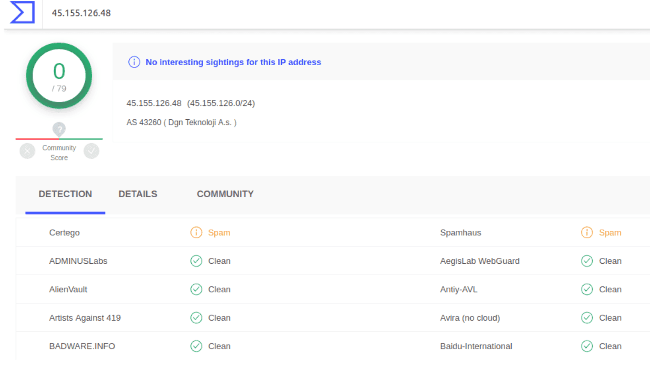Image resolution: width=652 pixels, height=367 pixels.
Task: Click the 0 / 79 detection score circle
Action: pyautogui.click(x=59, y=76)
